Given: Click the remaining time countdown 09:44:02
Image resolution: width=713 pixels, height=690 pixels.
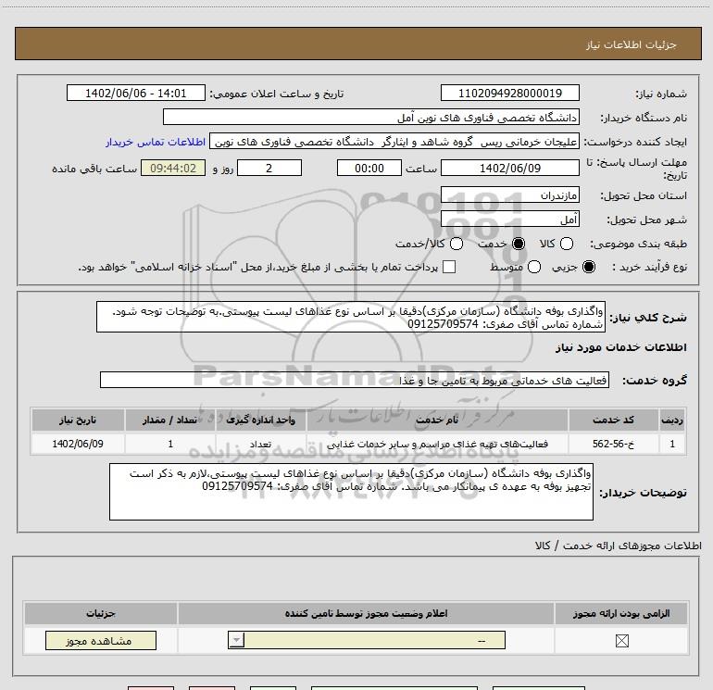Looking at the screenshot, I should click(173, 168).
